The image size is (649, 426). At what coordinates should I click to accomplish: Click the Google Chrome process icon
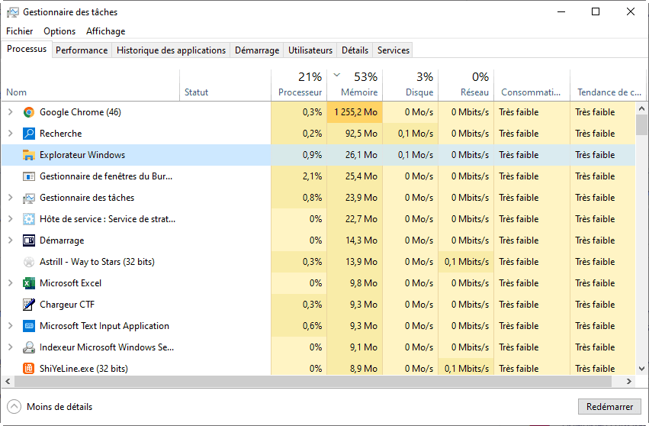[29, 112]
